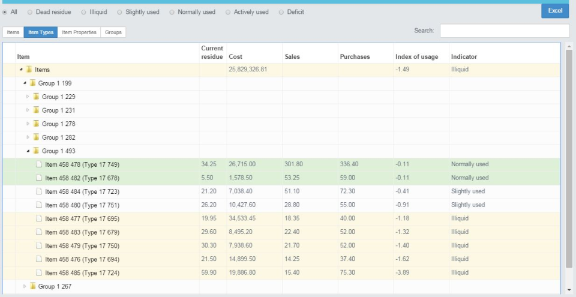Switch to the Item Properties tab
The height and width of the screenshot is (297, 576).
click(79, 32)
